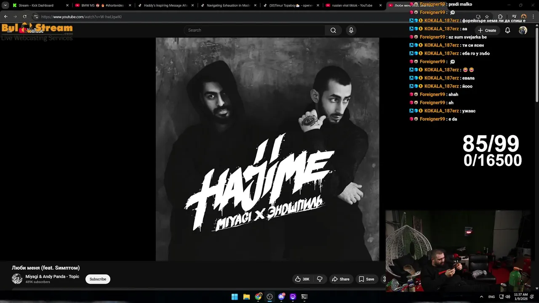The height and width of the screenshot is (303, 539).
Task: Go back one page in Chrome
Action: pyautogui.click(x=6, y=16)
